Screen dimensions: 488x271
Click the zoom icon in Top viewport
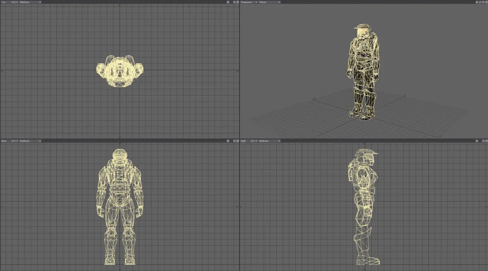pyautogui.click(x=234, y=2)
